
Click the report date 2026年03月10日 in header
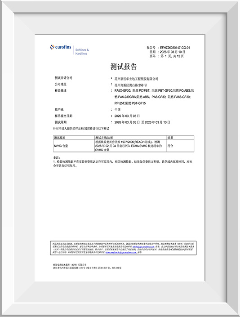pos(173,52)
